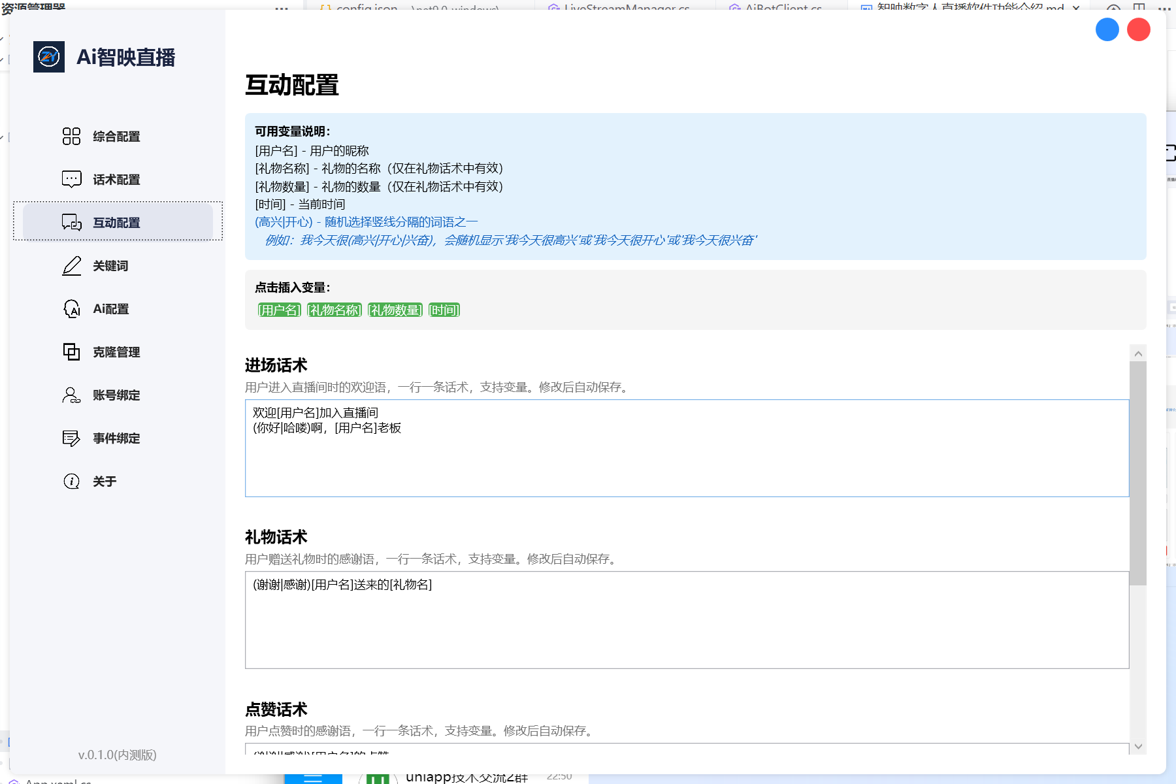This screenshot has width=1176, height=784.
Task: Click the 综合配置 grid icon
Action: pos(71,136)
